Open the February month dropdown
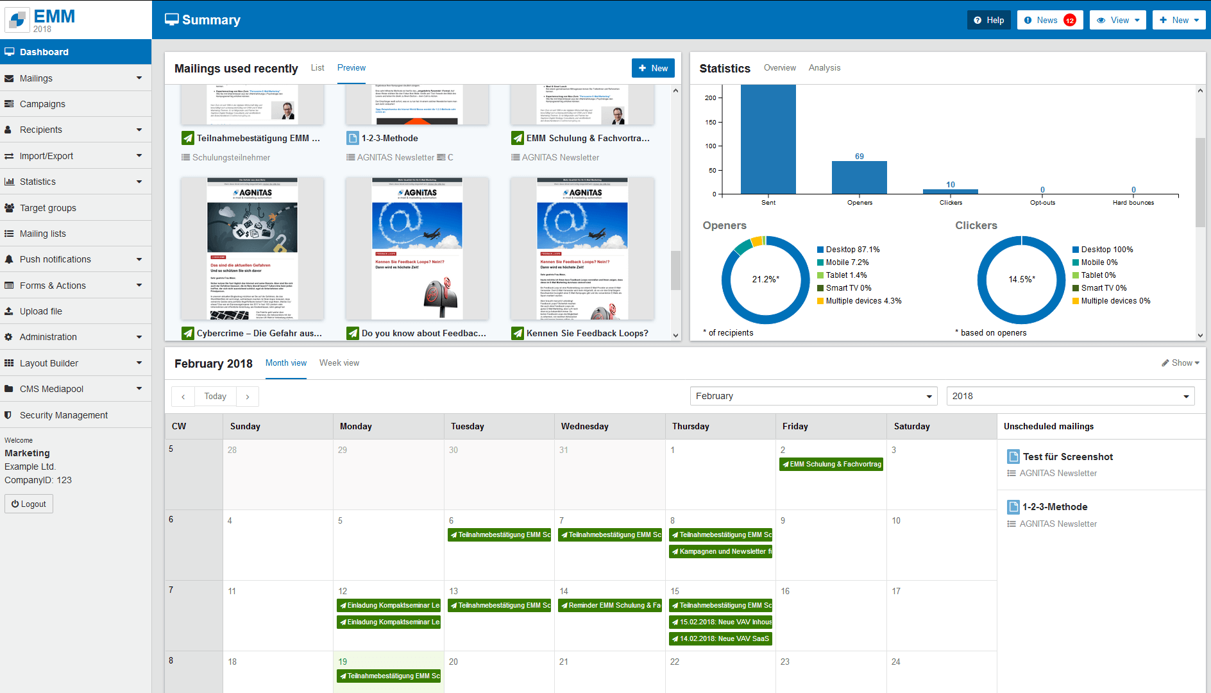The height and width of the screenshot is (693, 1211). coord(813,396)
